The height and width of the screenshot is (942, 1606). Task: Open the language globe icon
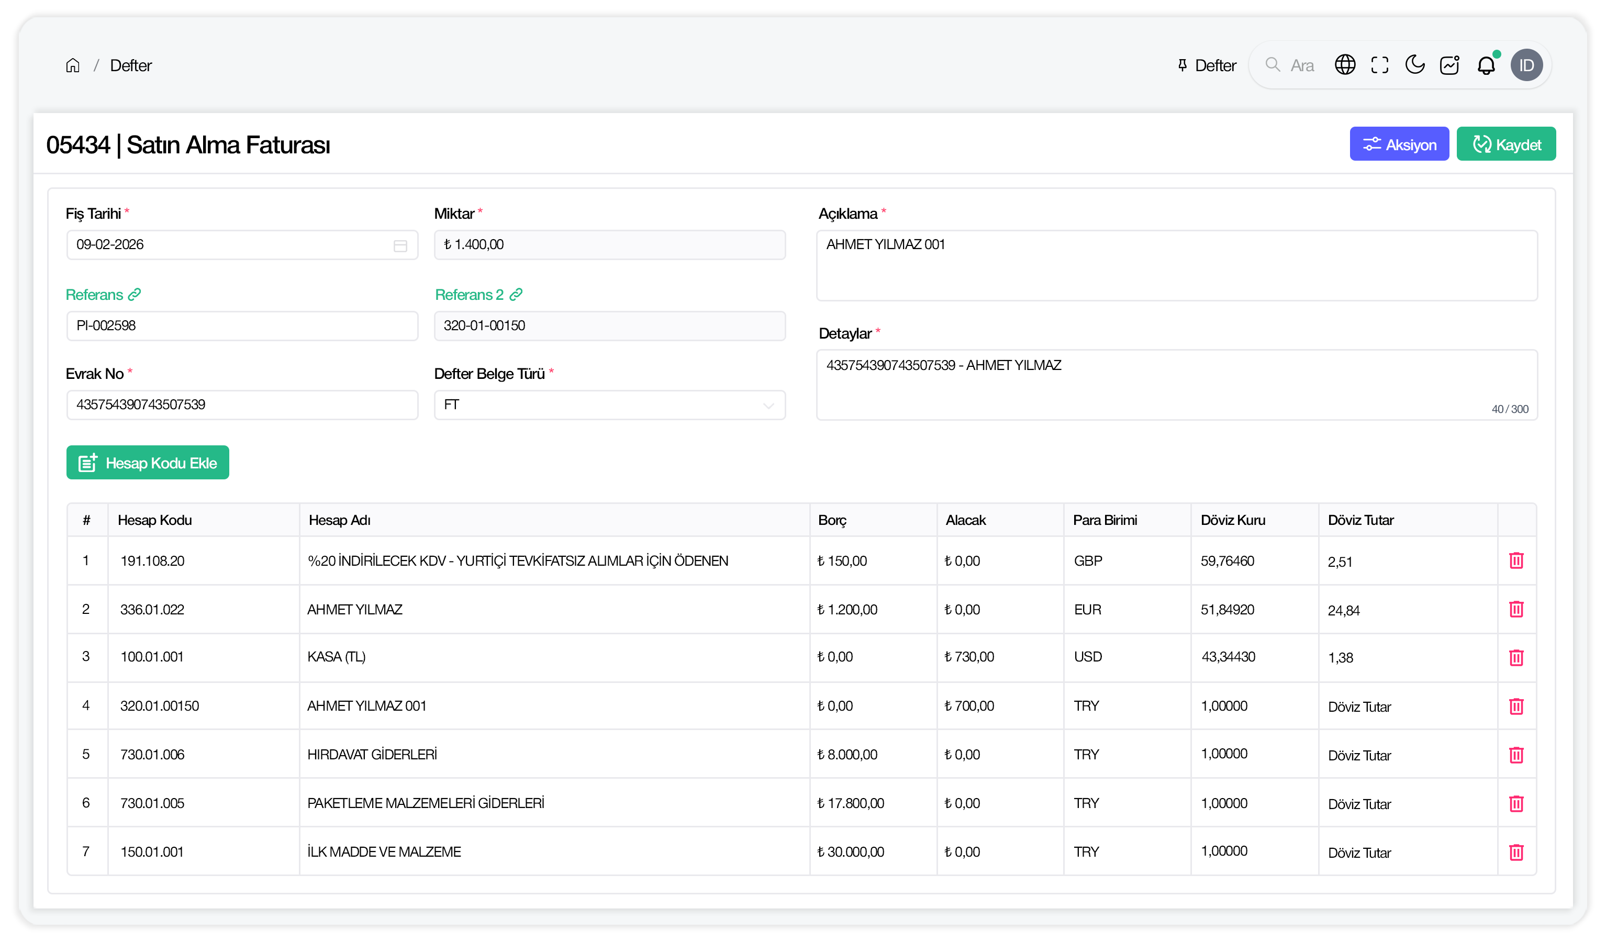tap(1345, 65)
